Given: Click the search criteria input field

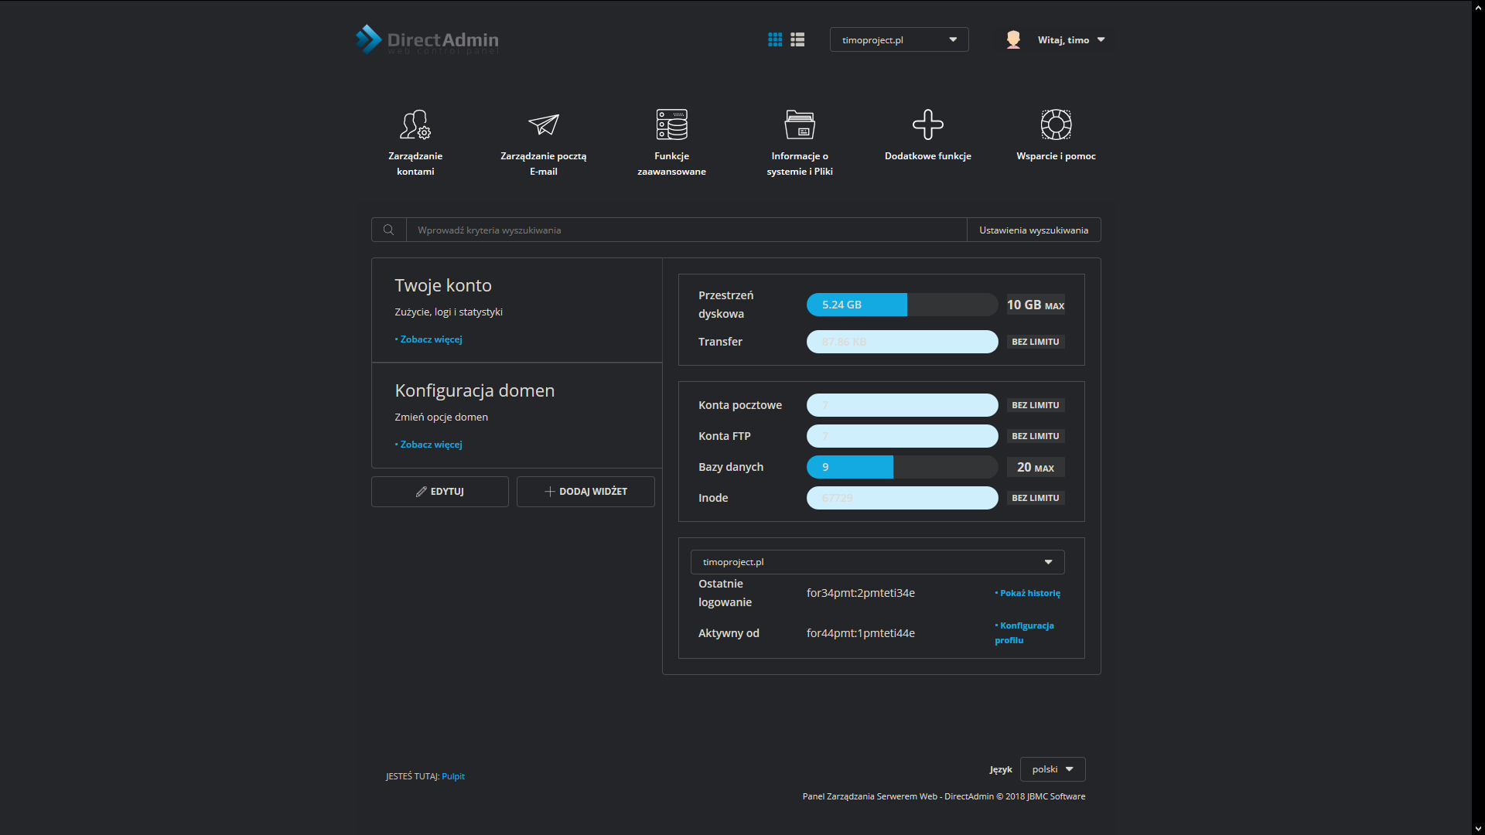Looking at the screenshot, I should [x=685, y=230].
